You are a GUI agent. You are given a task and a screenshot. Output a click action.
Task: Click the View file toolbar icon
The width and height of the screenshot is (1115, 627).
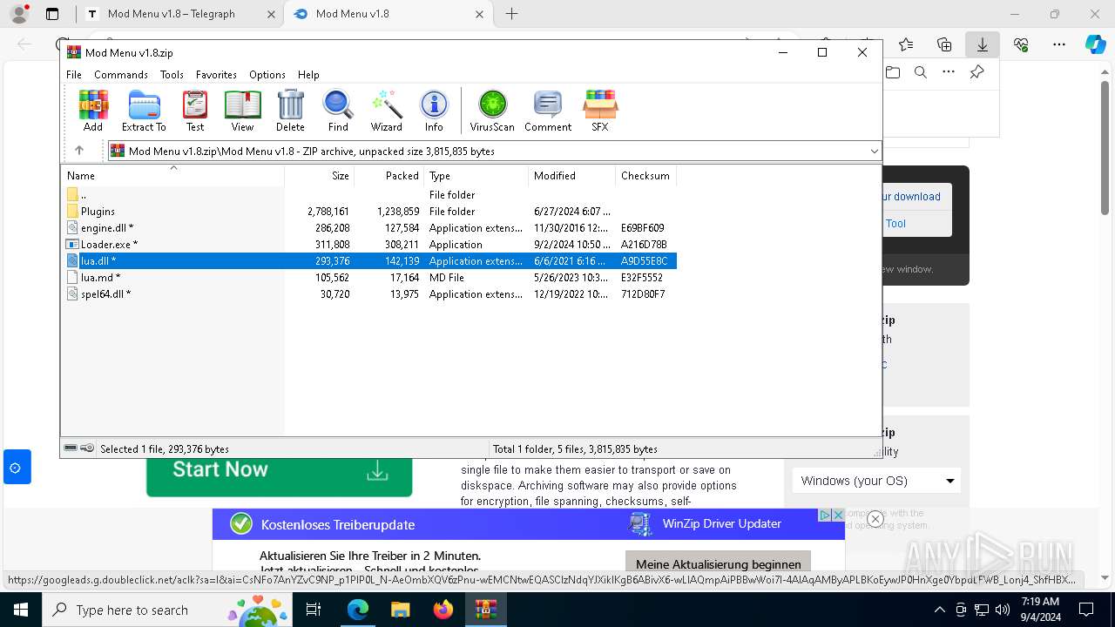[242, 111]
